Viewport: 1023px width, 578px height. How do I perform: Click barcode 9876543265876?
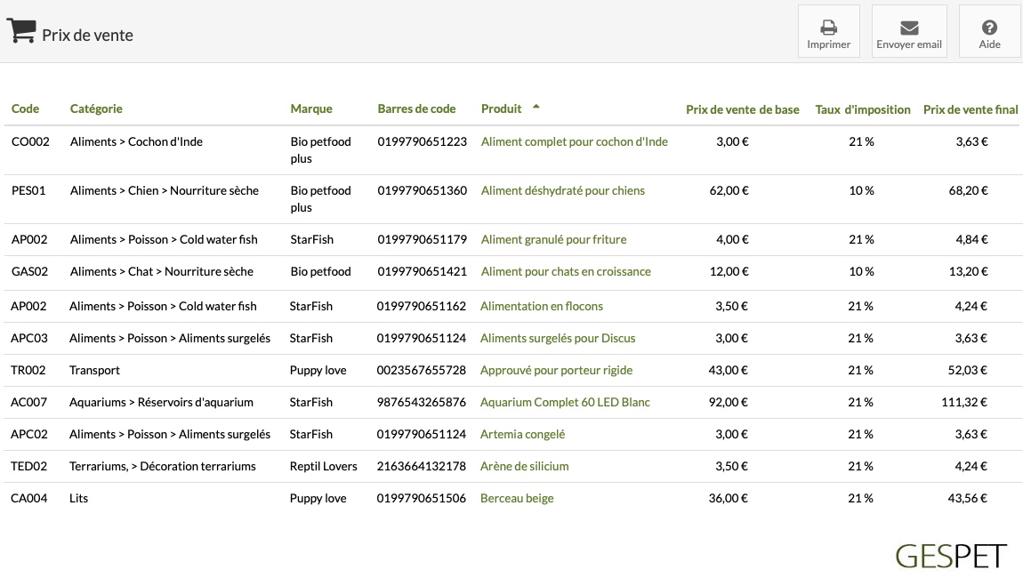[422, 402]
